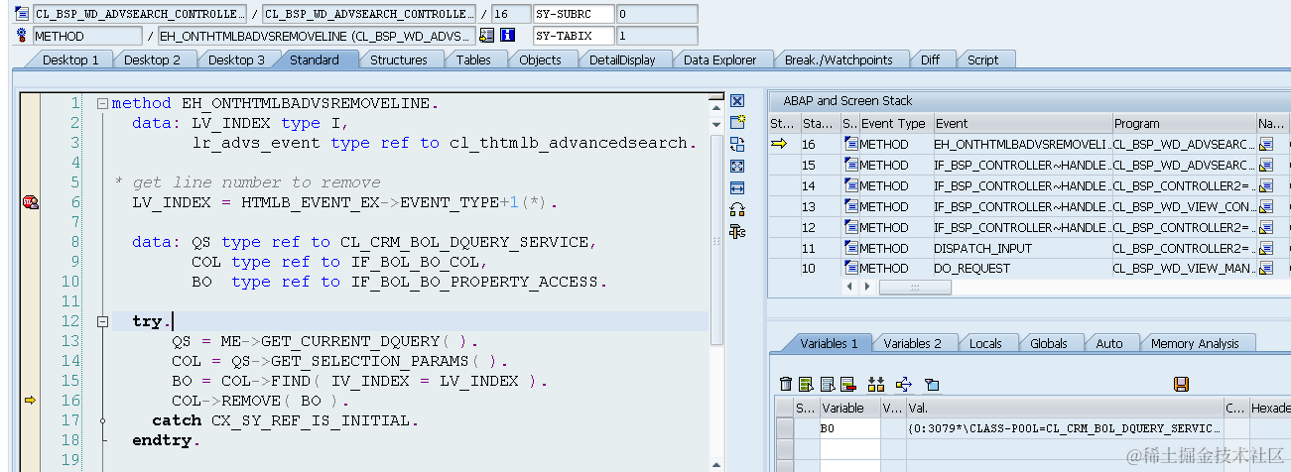
Task: Click the headphones services icon beside the editor
Action: point(737,209)
